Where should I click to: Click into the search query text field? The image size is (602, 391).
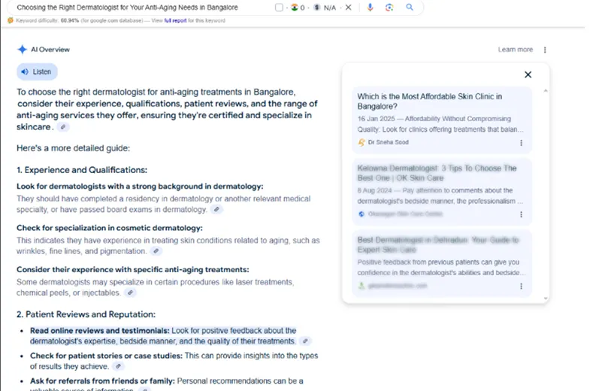pos(135,8)
